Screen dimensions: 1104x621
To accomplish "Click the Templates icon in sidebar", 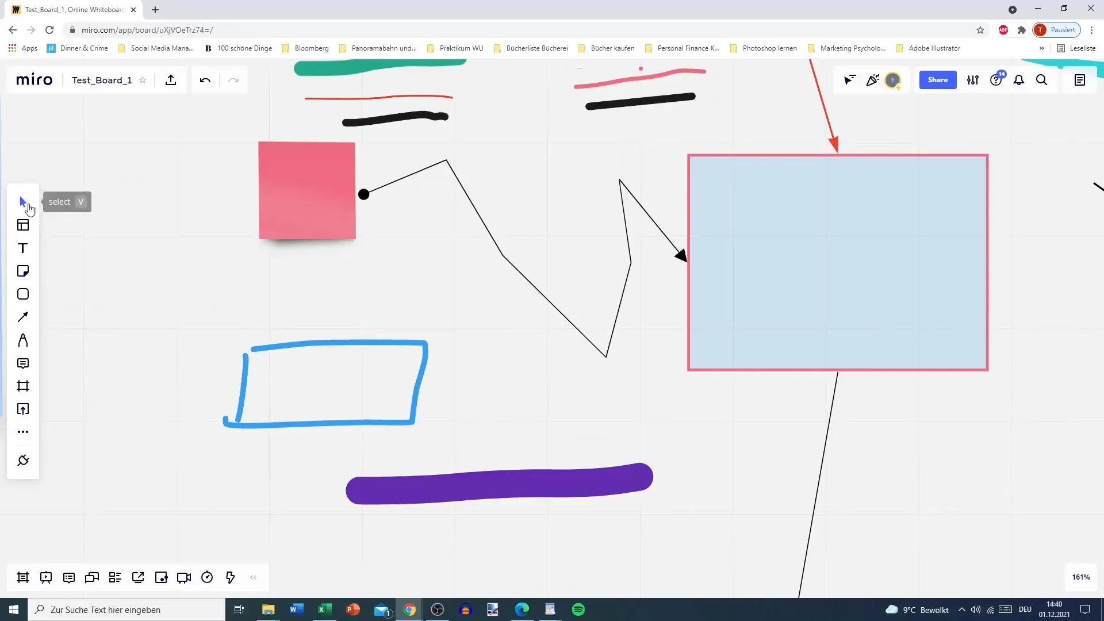I will coord(23,224).
